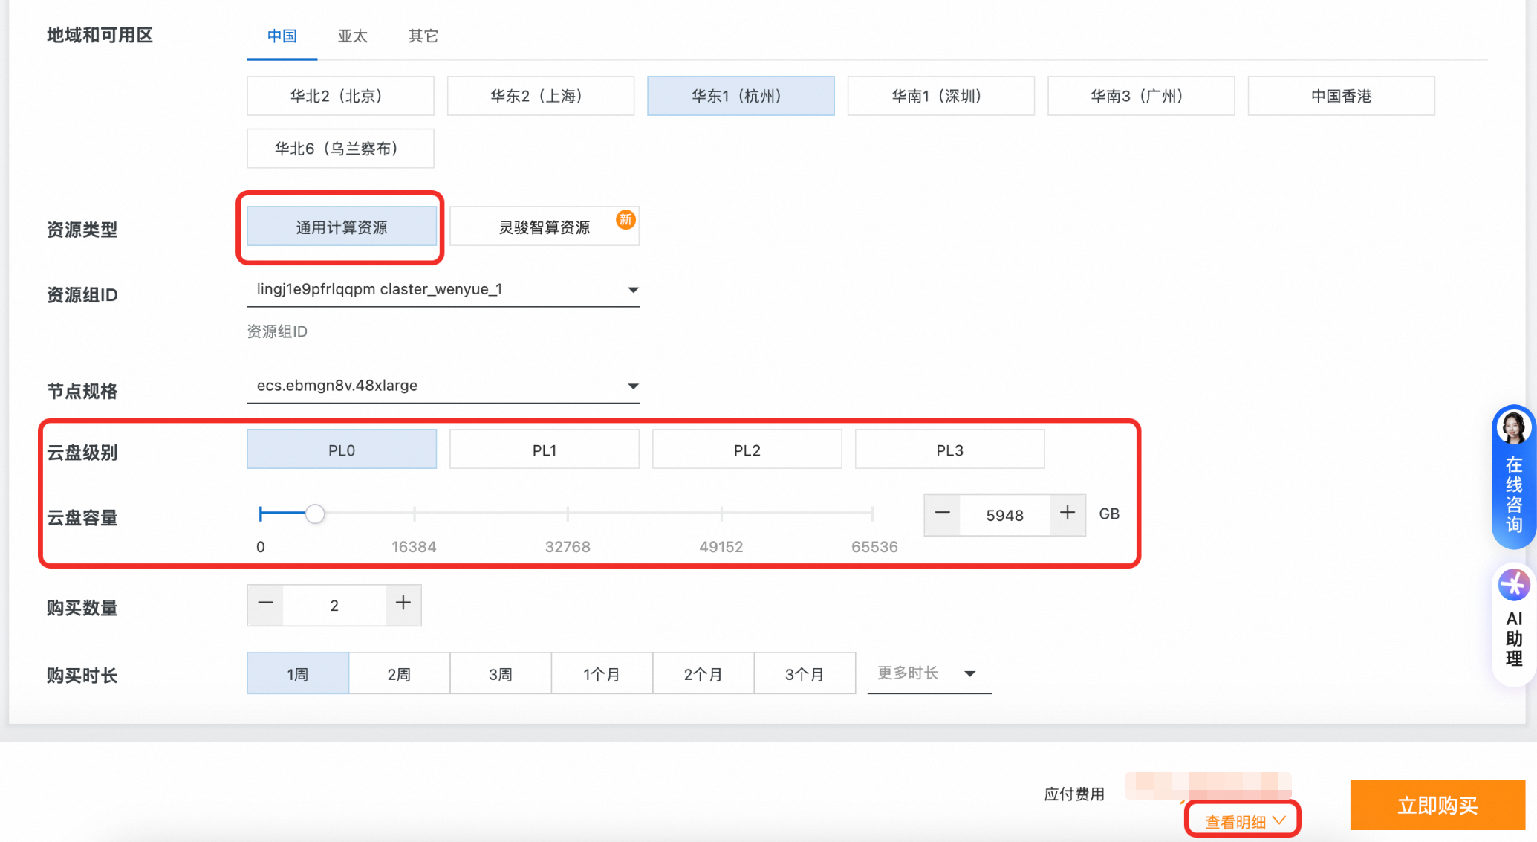
Task: Open the 更多时长 dropdown
Action: (x=929, y=673)
